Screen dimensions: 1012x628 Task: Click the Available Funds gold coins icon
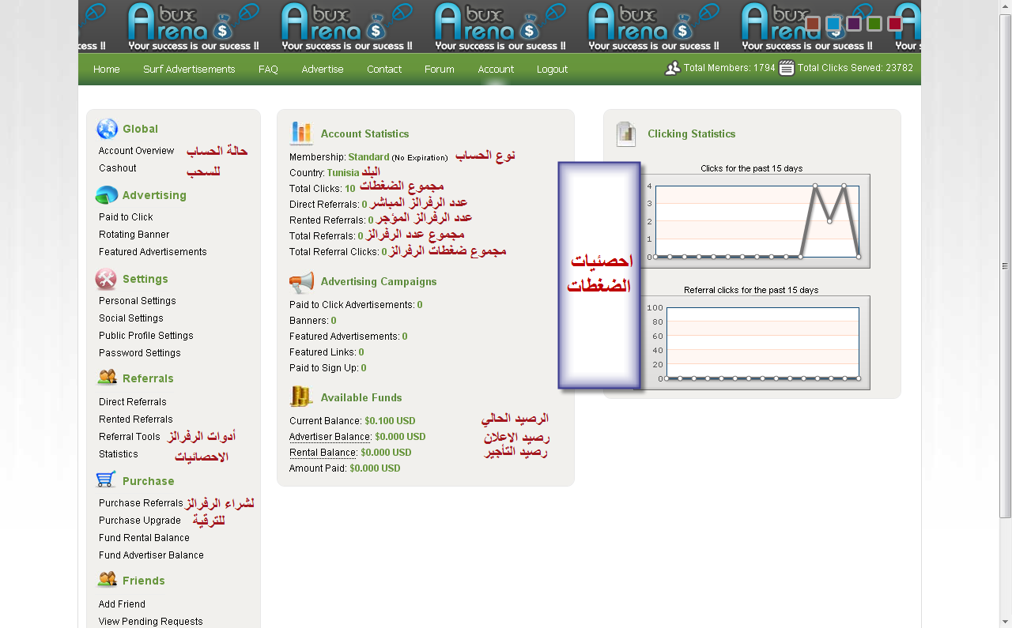coord(301,397)
